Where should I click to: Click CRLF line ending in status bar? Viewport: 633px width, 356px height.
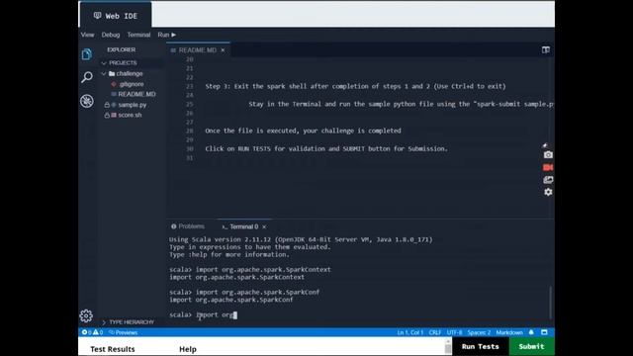click(435, 332)
